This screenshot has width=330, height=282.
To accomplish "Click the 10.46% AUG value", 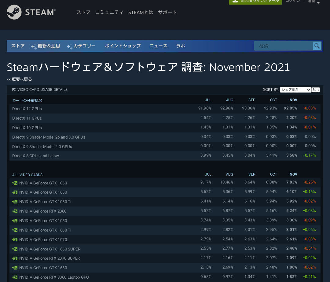I will pyautogui.click(x=227, y=182).
